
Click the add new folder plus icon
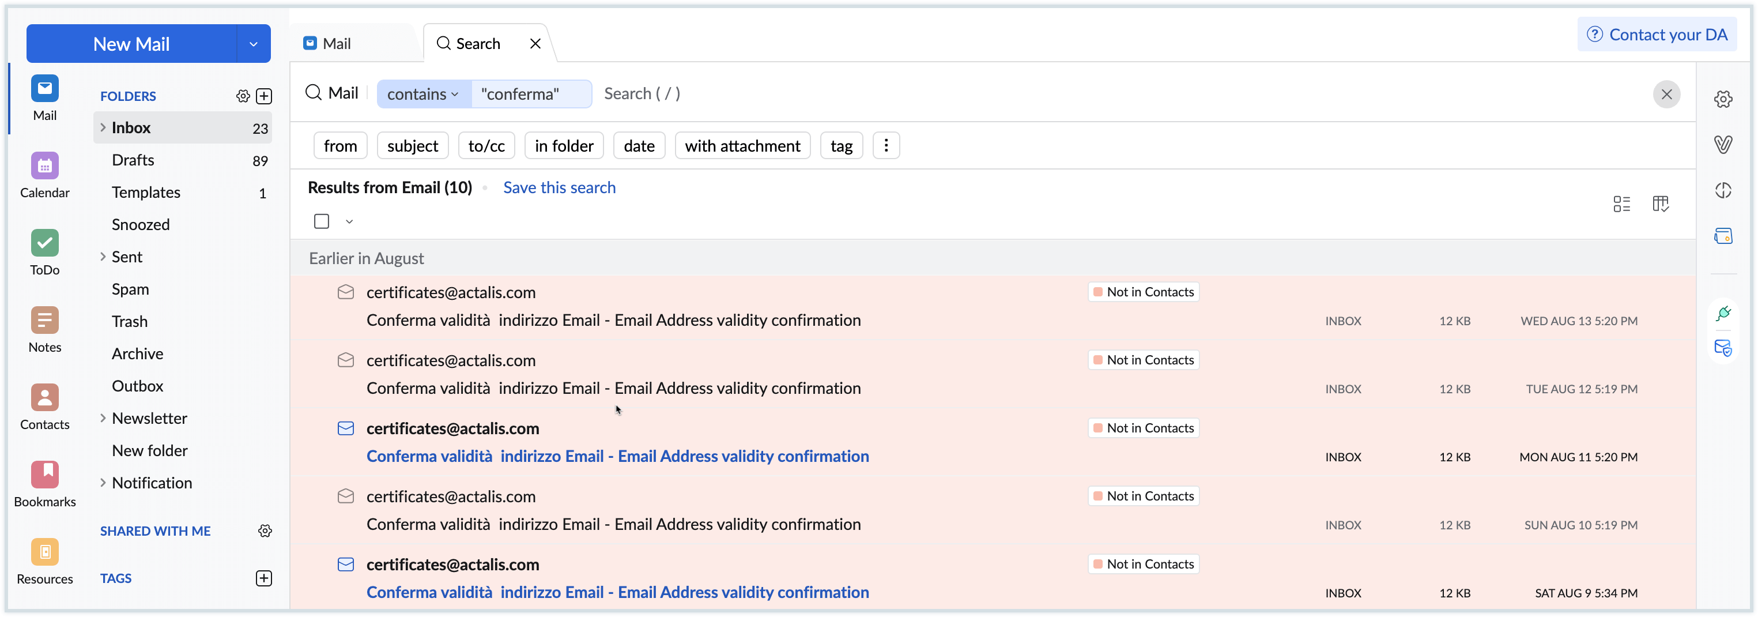(264, 96)
